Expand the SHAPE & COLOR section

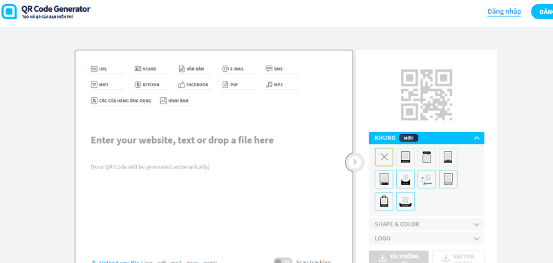[427, 224]
